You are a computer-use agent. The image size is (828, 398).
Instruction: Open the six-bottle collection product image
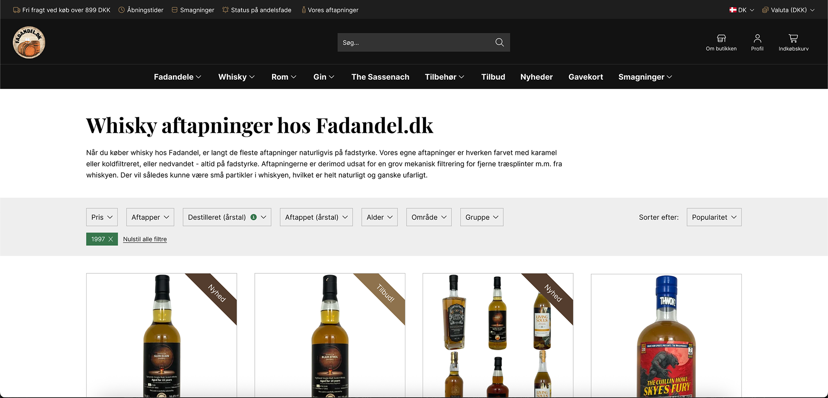498,335
